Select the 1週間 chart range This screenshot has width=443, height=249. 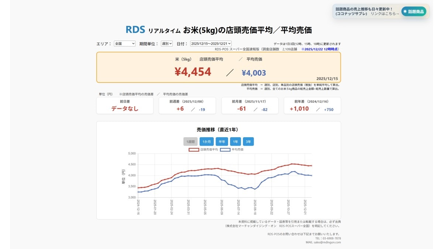191,141
